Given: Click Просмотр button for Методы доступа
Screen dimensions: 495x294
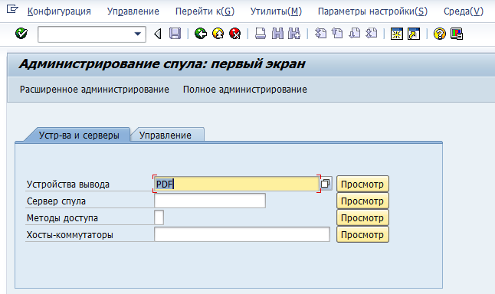Looking at the screenshot, I should click(x=362, y=218).
